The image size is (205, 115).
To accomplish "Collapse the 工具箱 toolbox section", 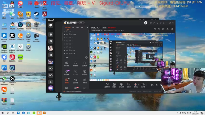I will coord(86,57).
